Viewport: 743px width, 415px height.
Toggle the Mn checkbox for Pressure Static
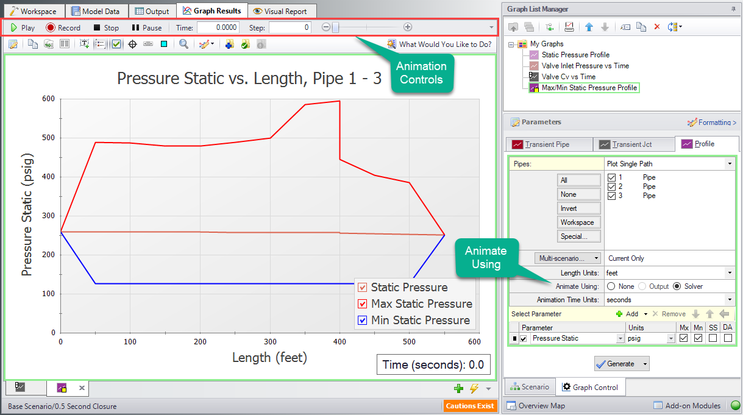pyautogui.click(x=698, y=338)
